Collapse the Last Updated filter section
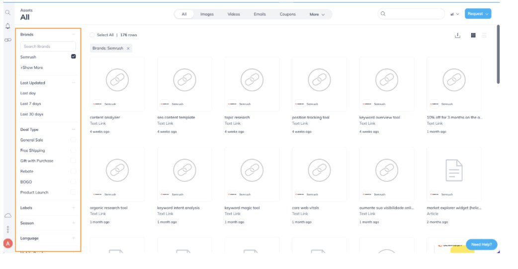Screen dimensions: 518x269 74,83
